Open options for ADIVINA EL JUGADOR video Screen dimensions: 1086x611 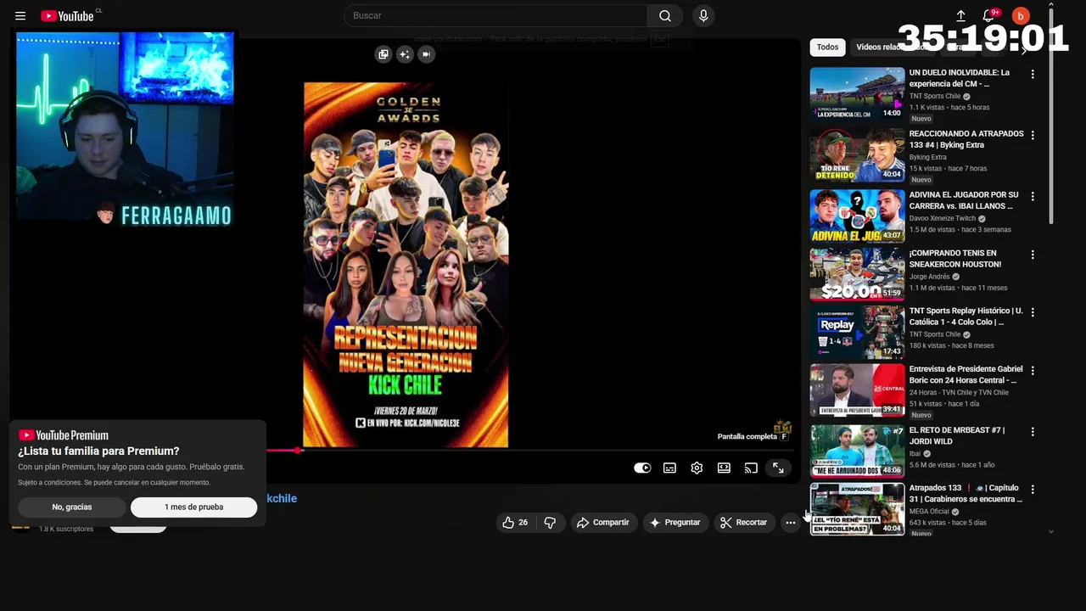1033,196
